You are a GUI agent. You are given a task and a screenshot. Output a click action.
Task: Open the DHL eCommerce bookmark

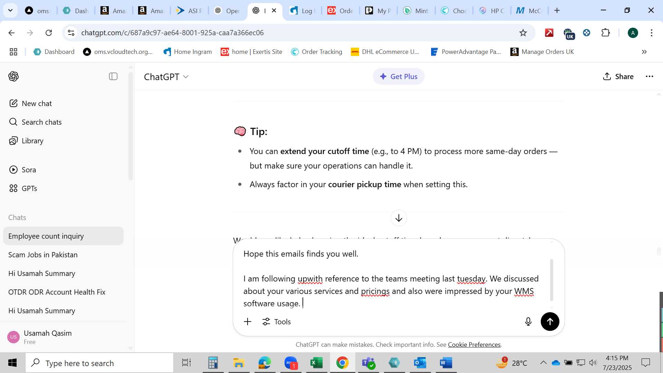[x=385, y=52]
